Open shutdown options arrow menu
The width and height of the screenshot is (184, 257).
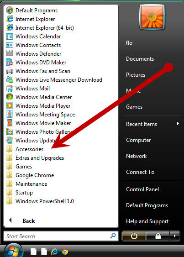click(175, 236)
